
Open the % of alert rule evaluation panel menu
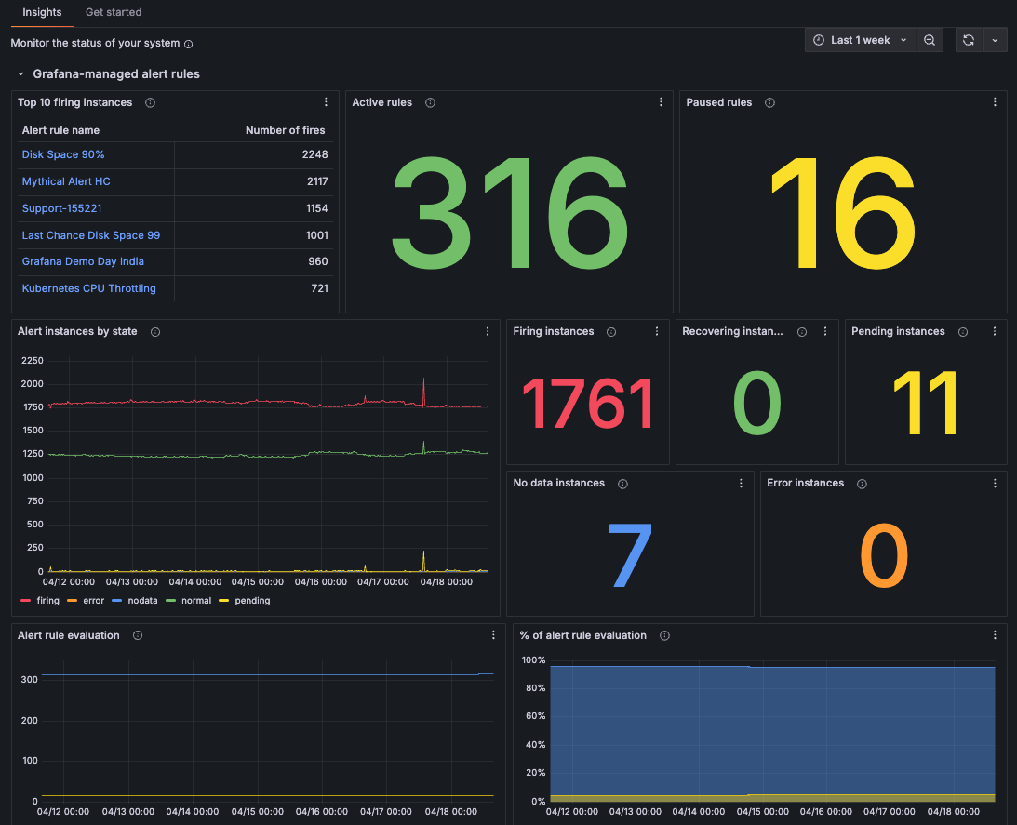pyautogui.click(x=995, y=635)
